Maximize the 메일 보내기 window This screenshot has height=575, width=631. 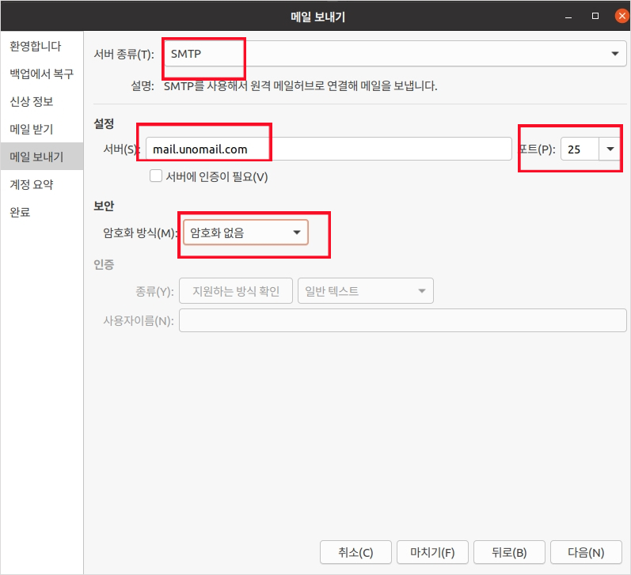tap(595, 16)
